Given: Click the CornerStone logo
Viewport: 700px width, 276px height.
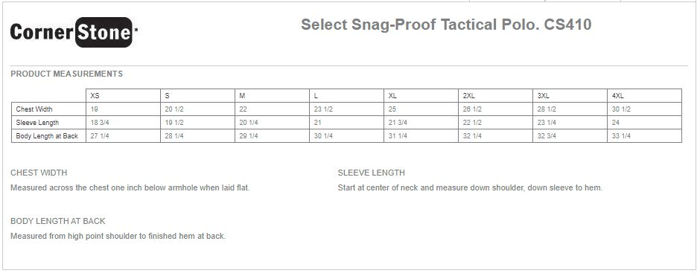Looking at the screenshot, I should pos(74,32).
